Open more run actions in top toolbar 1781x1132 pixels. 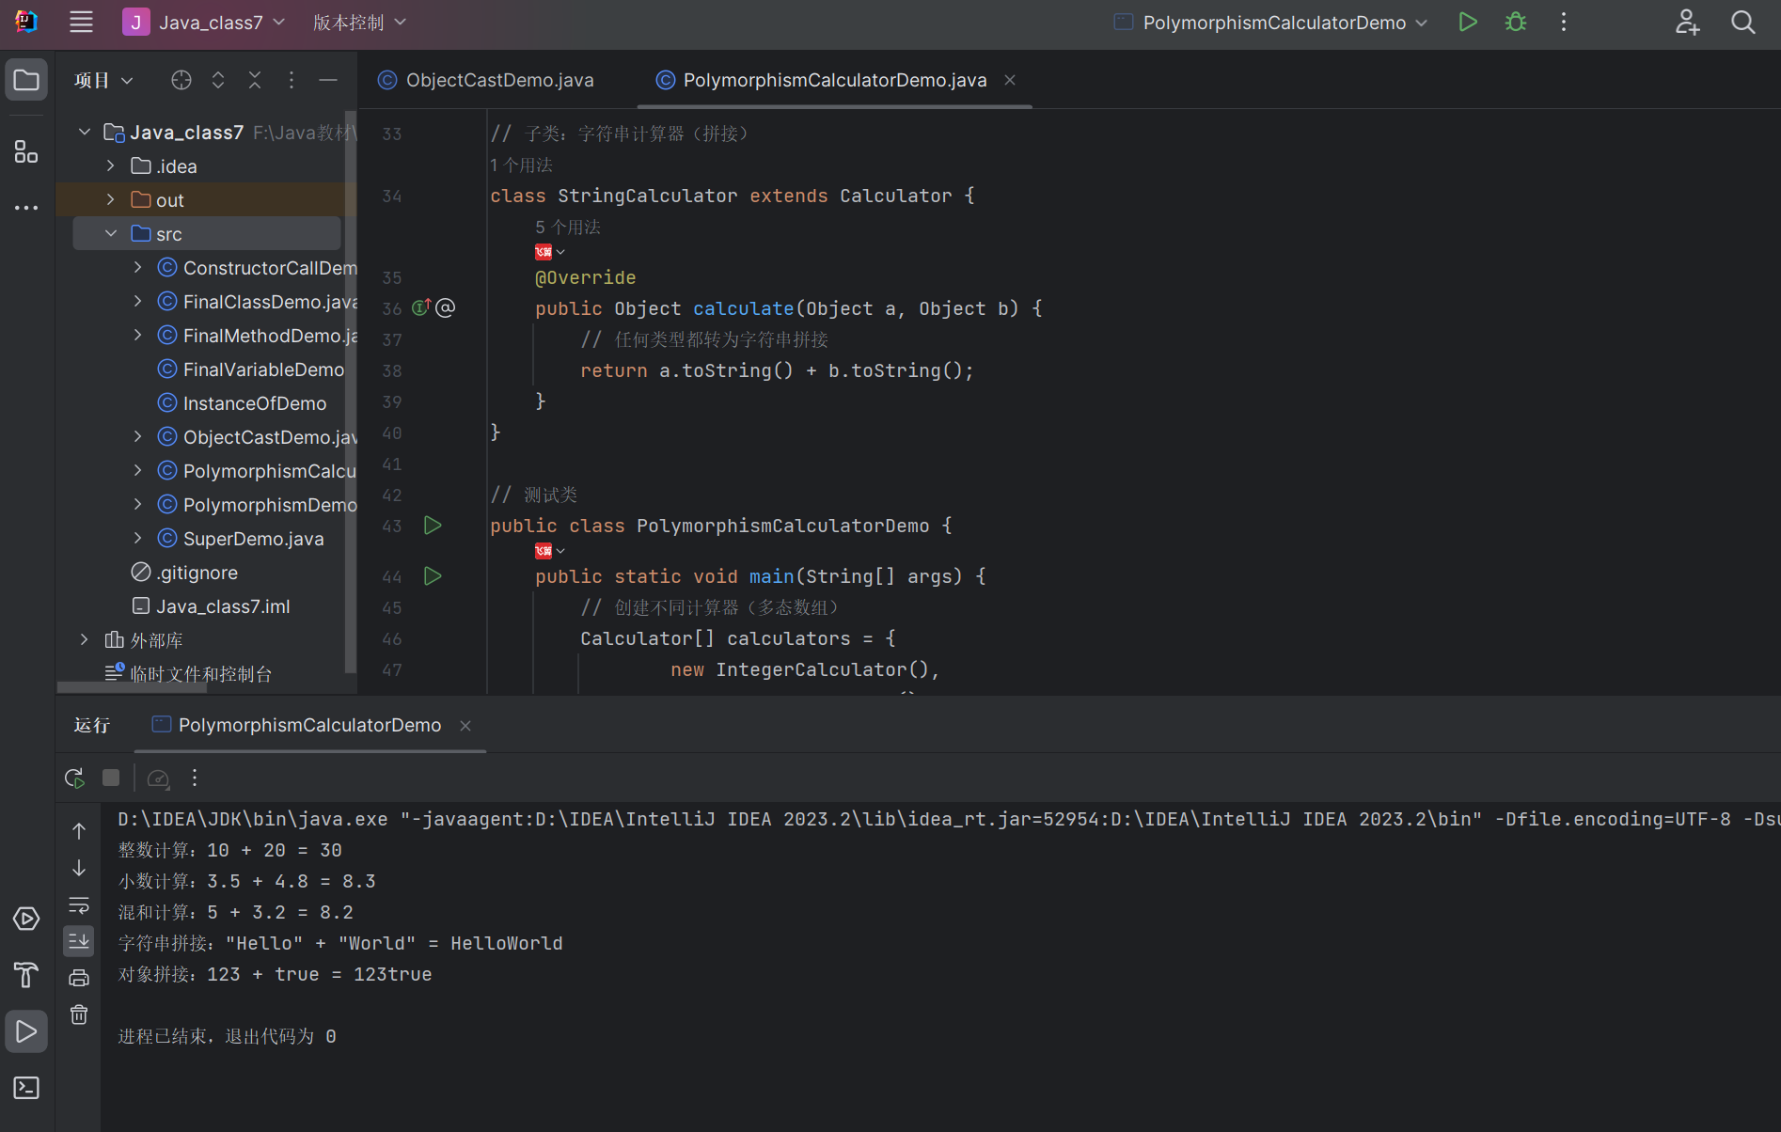pos(1564,23)
